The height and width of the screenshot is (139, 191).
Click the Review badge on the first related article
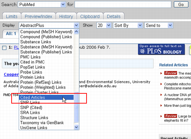[x=171, y=73]
